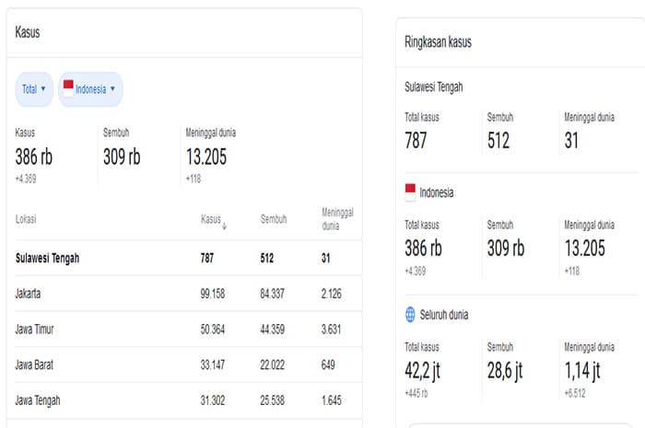Open the Indonesia country dropdown

[x=91, y=89]
